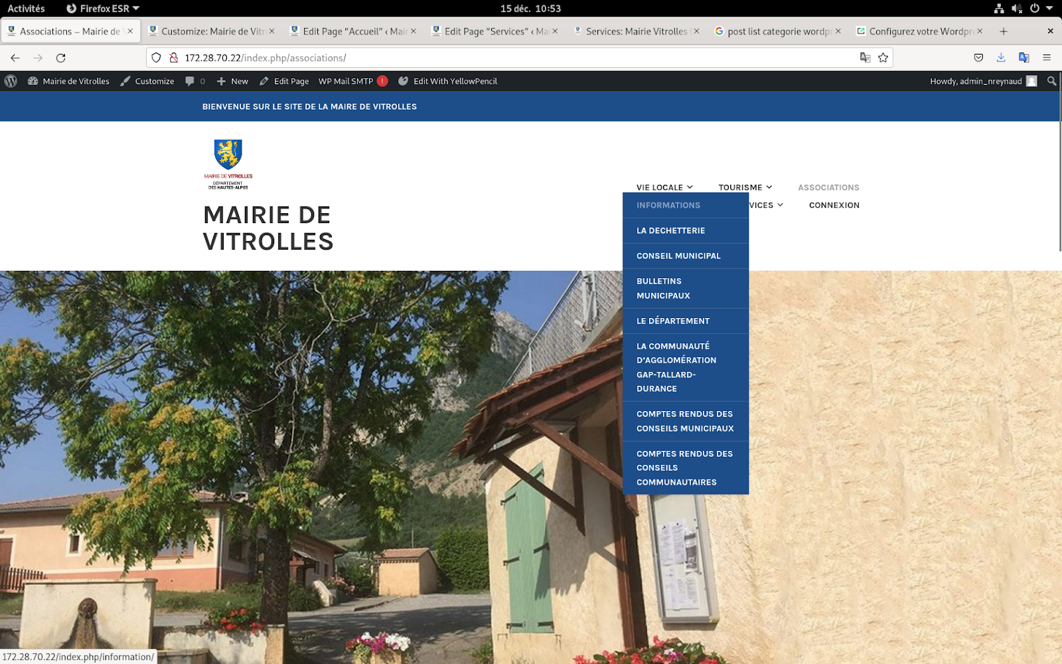Click the URL address bar field

point(504,58)
